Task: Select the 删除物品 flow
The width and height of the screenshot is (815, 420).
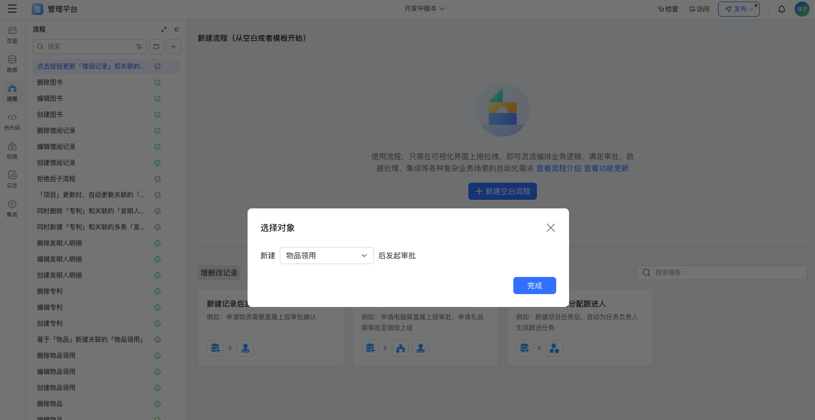Action: click(106, 404)
